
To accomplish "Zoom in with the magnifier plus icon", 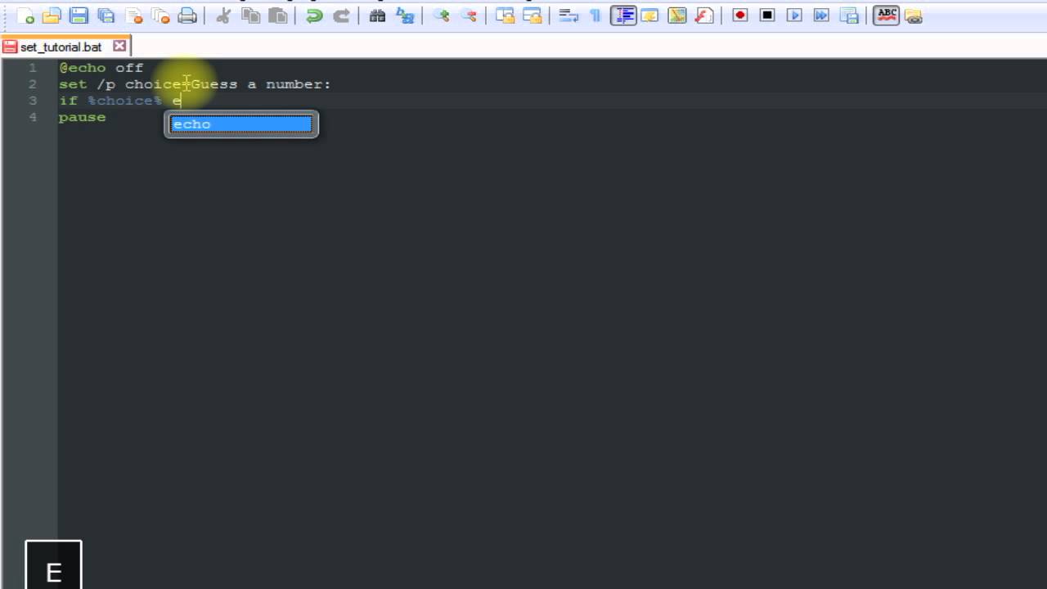I will pos(441,16).
